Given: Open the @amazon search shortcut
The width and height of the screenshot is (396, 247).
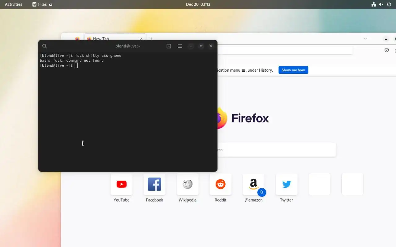Looking at the screenshot, I should 253,184.
